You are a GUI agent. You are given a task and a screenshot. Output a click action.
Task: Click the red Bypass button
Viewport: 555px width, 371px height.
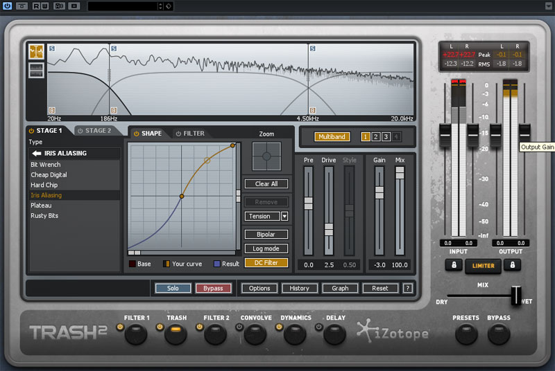214,289
